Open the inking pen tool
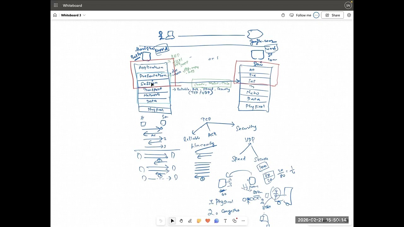The image size is (404, 227). 190,221
